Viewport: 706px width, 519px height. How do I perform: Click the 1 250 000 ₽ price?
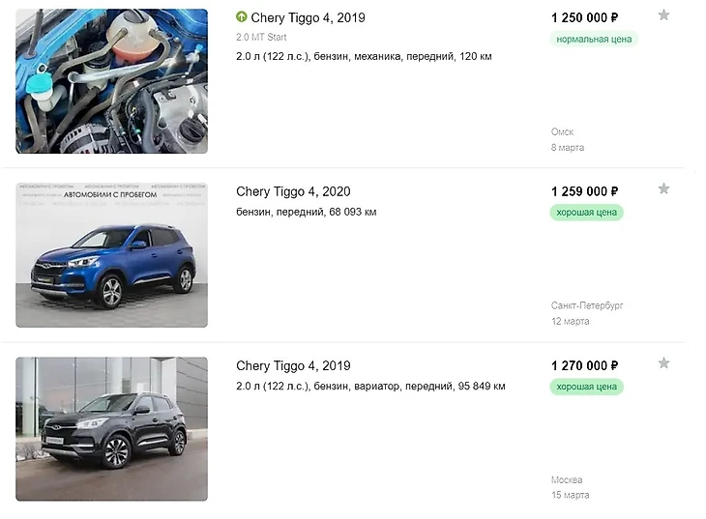point(585,17)
